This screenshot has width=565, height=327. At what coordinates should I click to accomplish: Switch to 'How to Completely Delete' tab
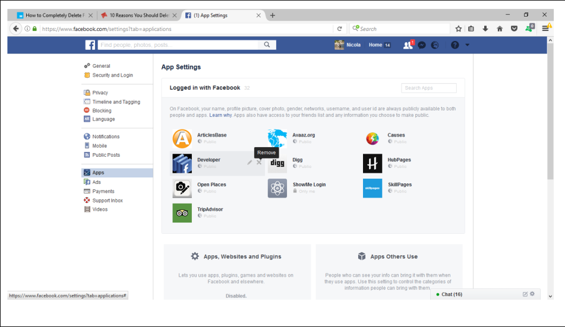click(55, 15)
